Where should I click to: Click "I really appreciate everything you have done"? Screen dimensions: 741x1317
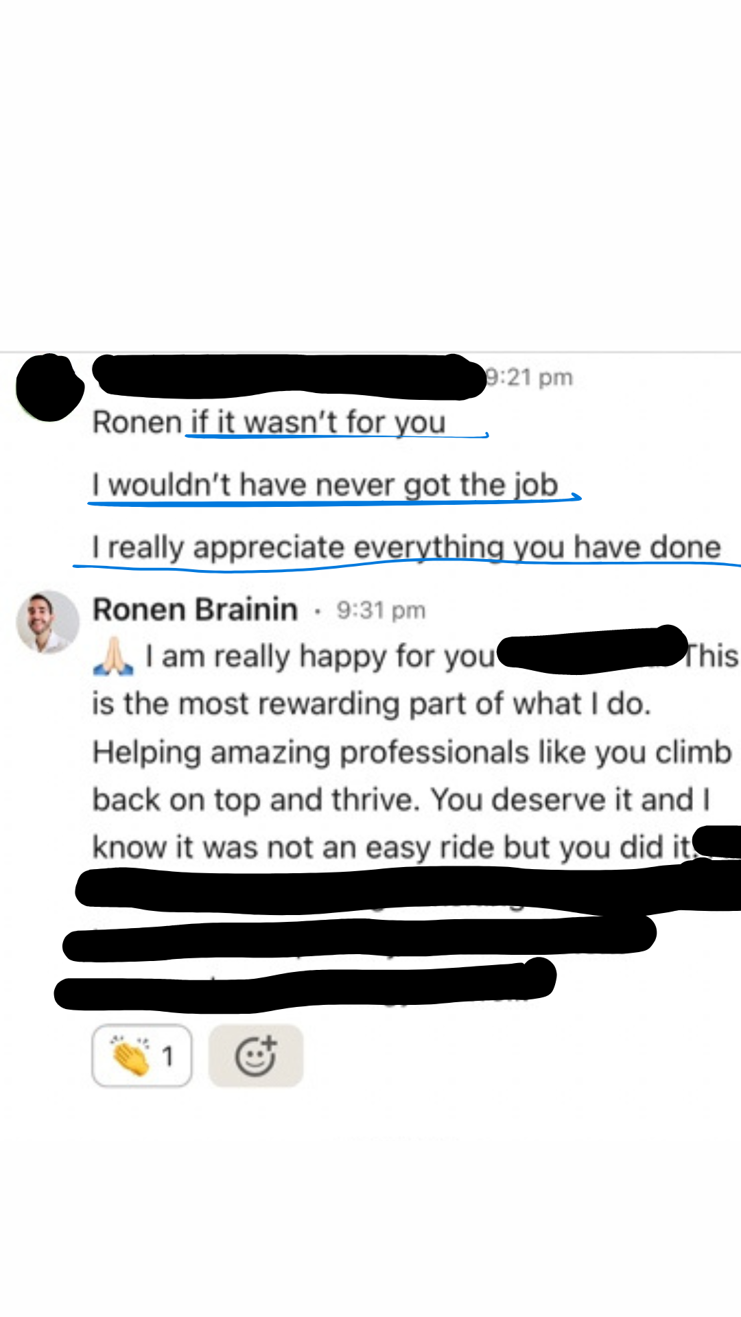tap(406, 547)
